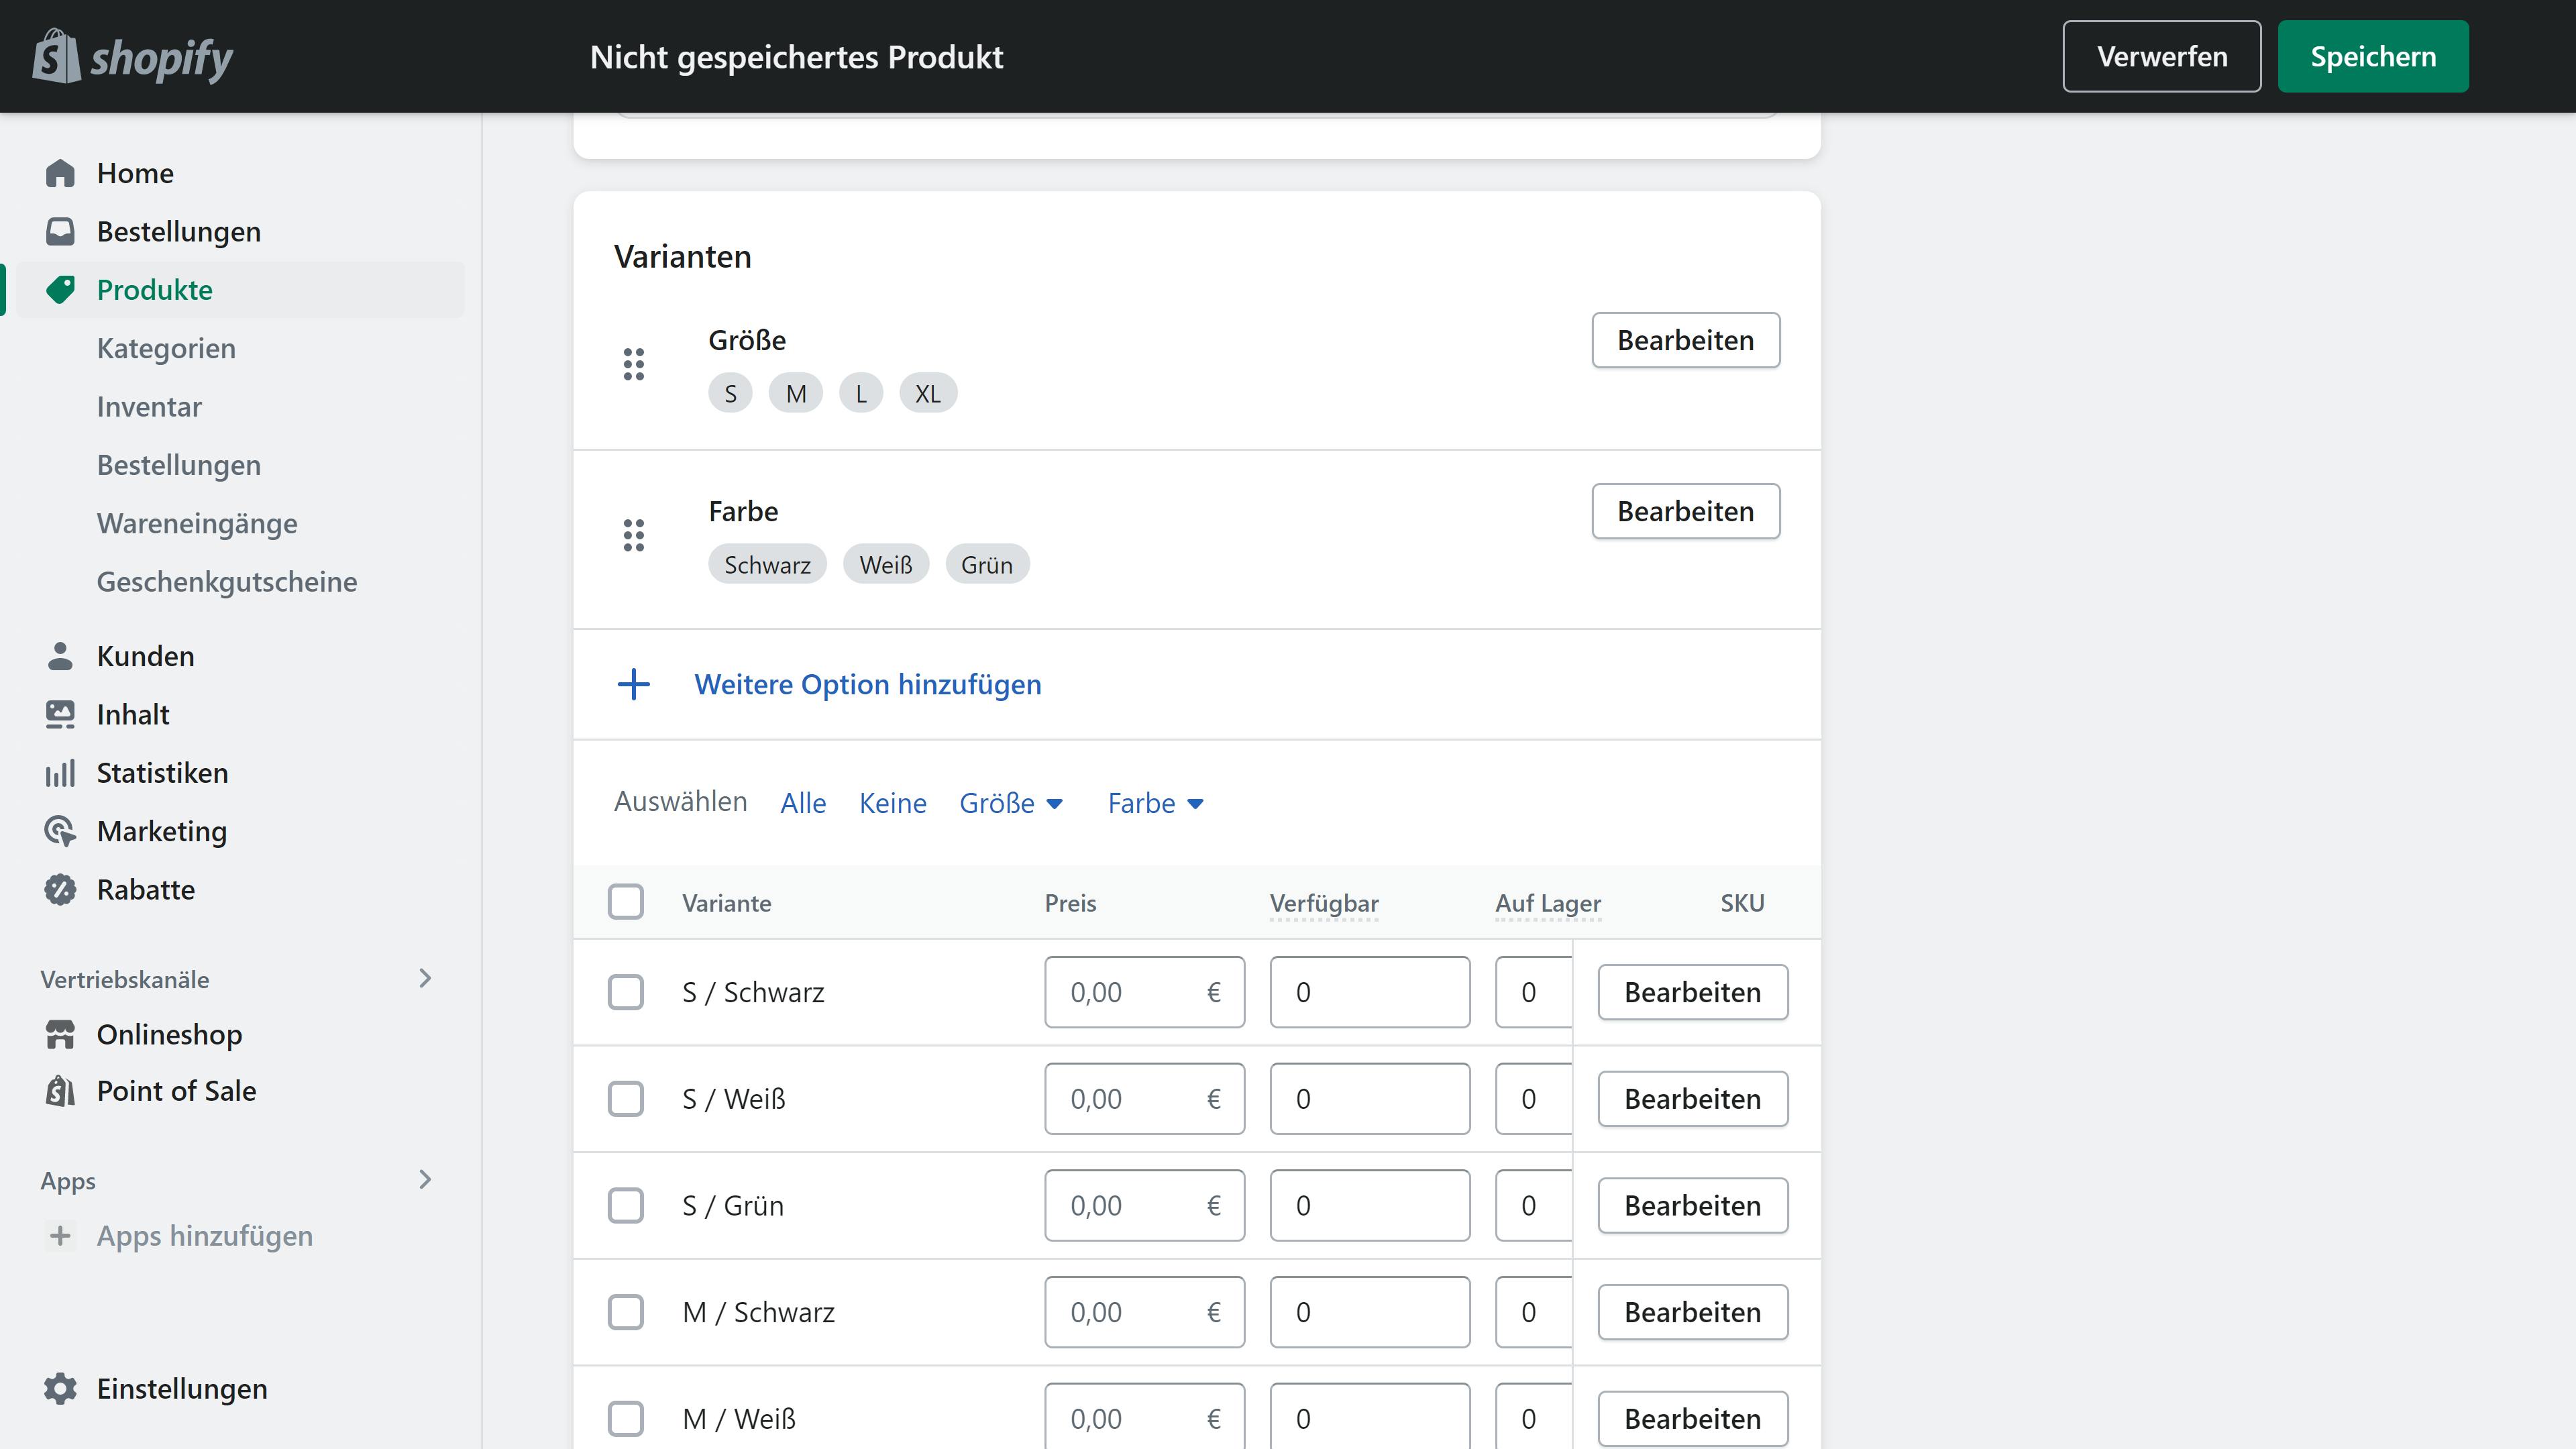The image size is (2576, 1449).
Task: Go to Geschenkgutscheine in sidebar
Action: [x=227, y=581]
